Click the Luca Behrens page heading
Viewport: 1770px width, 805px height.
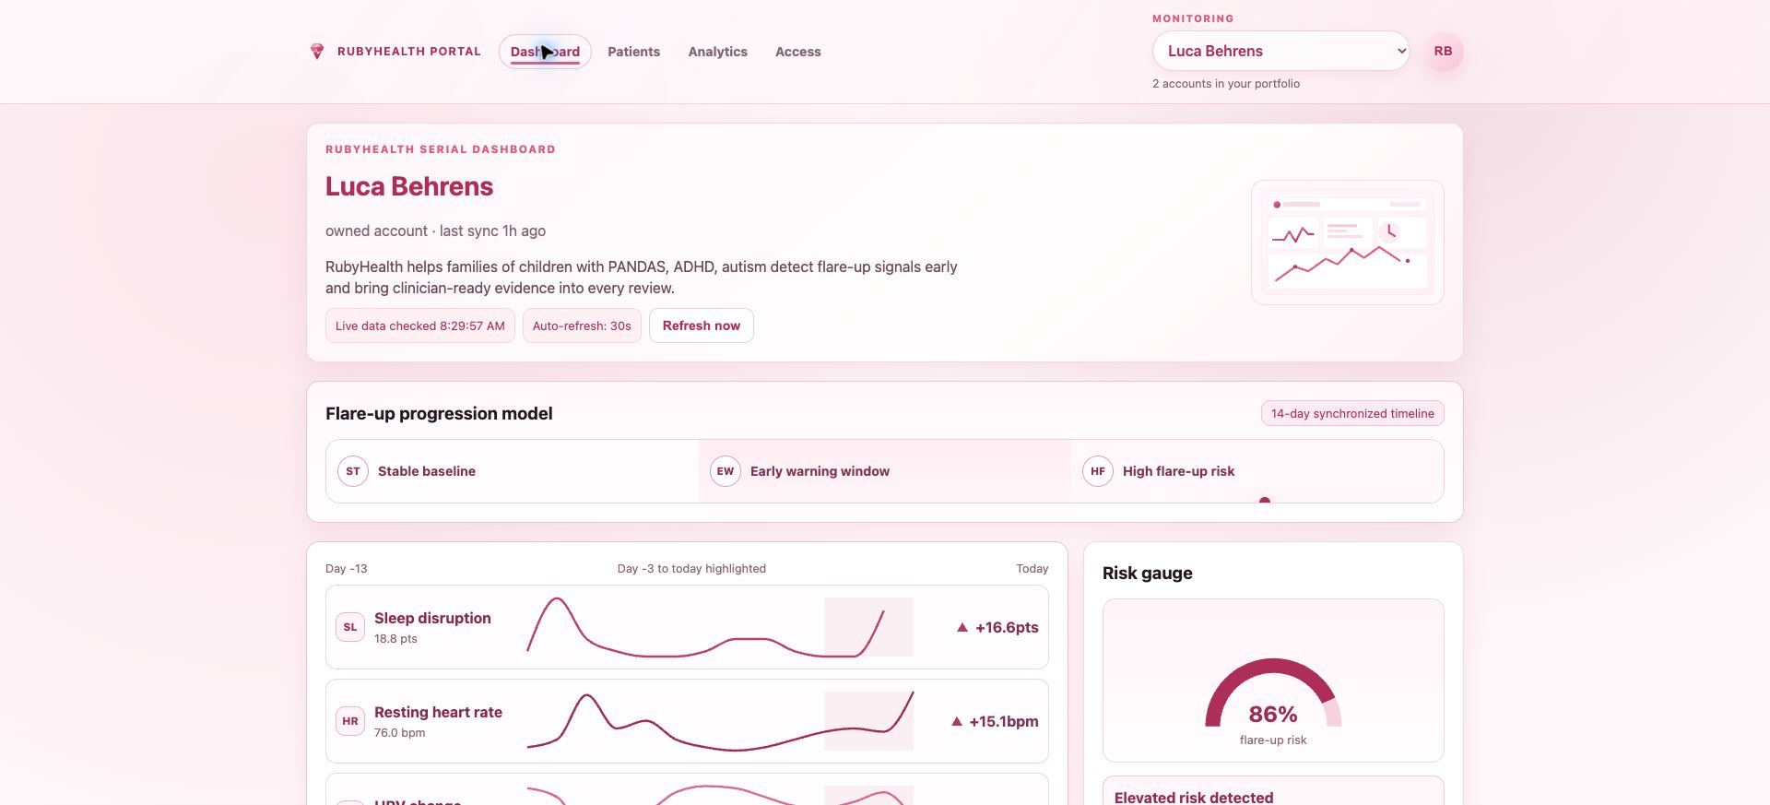(409, 186)
